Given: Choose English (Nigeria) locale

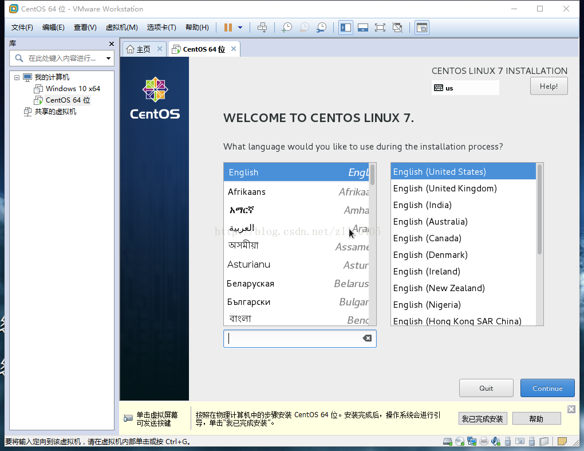Looking at the screenshot, I should pyautogui.click(x=463, y=304).
